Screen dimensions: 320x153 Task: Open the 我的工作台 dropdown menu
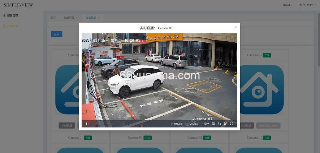click(306, 5)
